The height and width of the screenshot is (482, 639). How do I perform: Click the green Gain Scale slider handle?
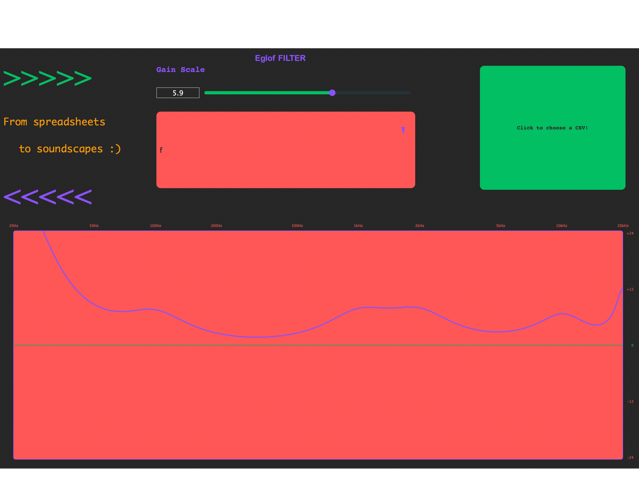[x=332, y=93]
